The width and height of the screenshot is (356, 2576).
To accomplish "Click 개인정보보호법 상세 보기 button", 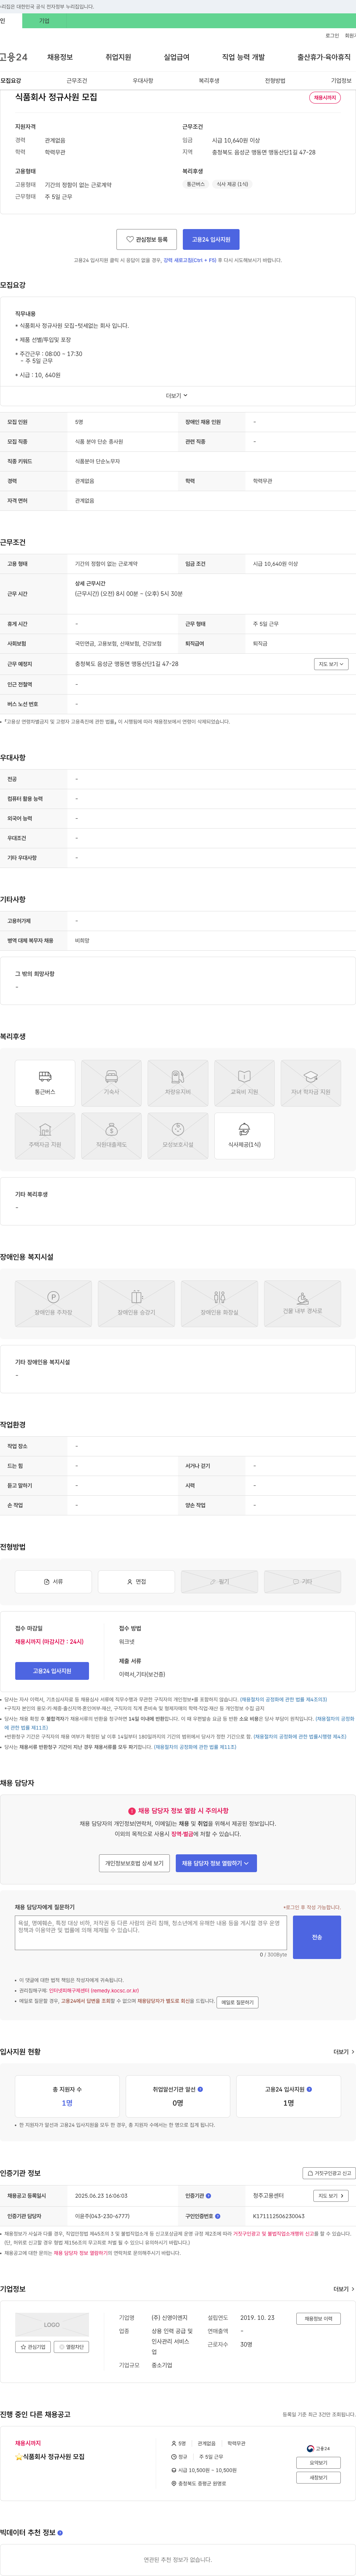I will tap(134, 1863).
